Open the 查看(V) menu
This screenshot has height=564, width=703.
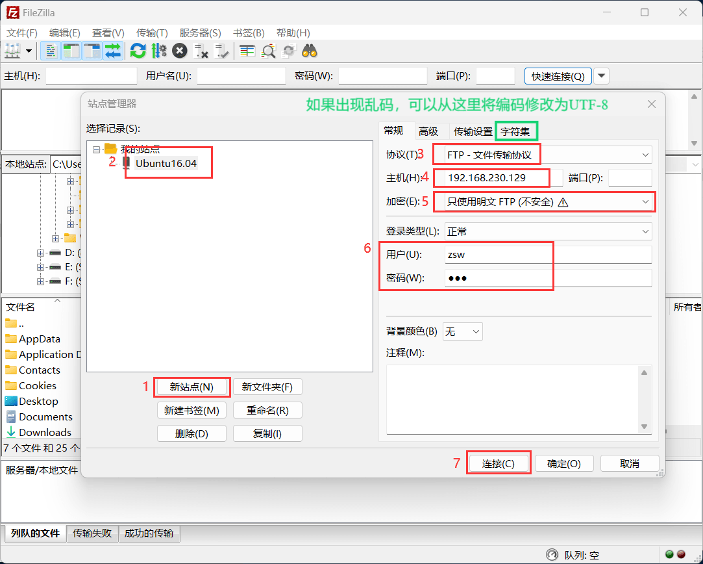point(108,32)
